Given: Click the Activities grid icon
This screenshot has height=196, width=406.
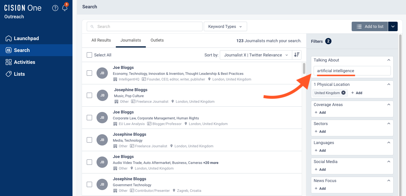Looking at the screenshot, I should tap(8, 62).
